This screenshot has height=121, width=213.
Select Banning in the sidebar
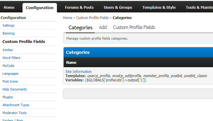click(9, 34)
